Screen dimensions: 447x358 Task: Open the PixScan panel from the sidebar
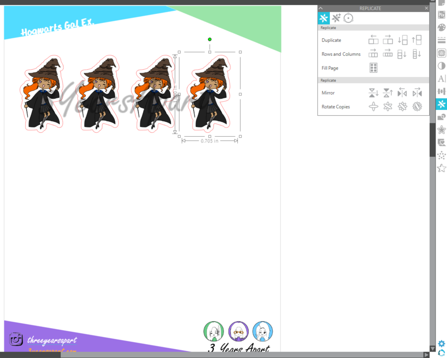coord(442,15)
